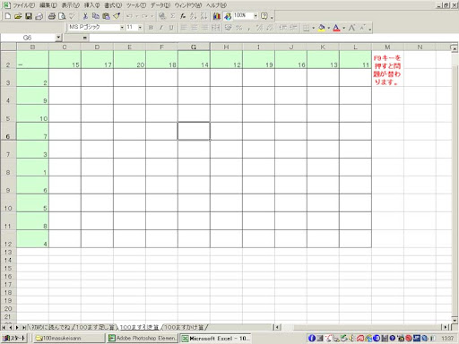Click the Save floppy disk icon

29,16
